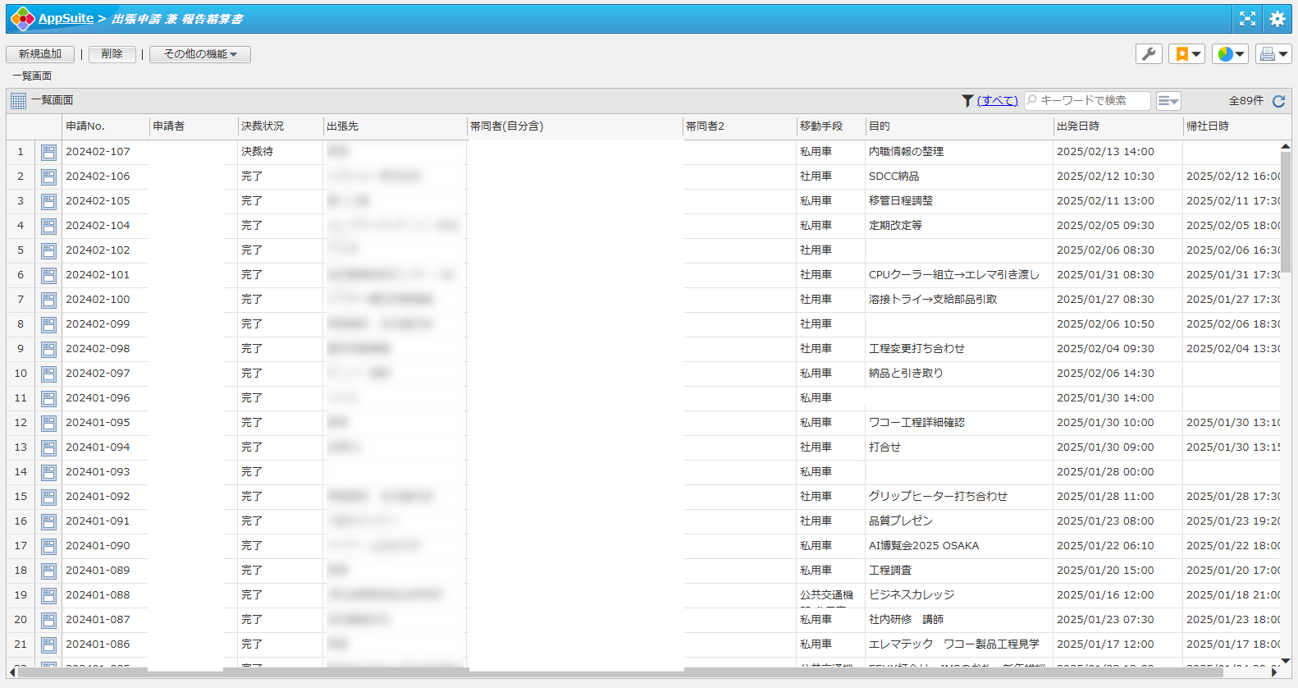Open detail icon for 202402-107
Image resolution: width=1298 pixels, height=688 pixels.
click(49, 152)
